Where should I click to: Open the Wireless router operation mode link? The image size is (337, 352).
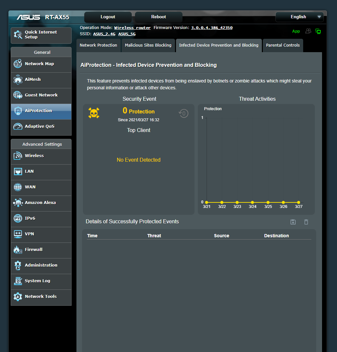tap(132, 28)
